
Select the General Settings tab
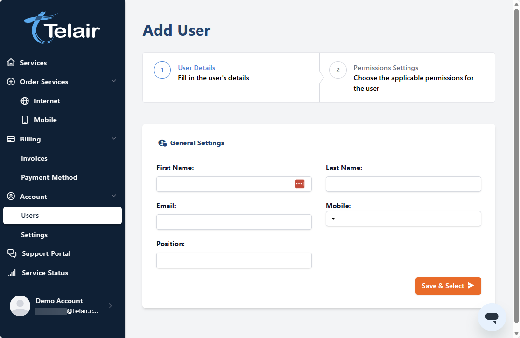click(191, 143)
